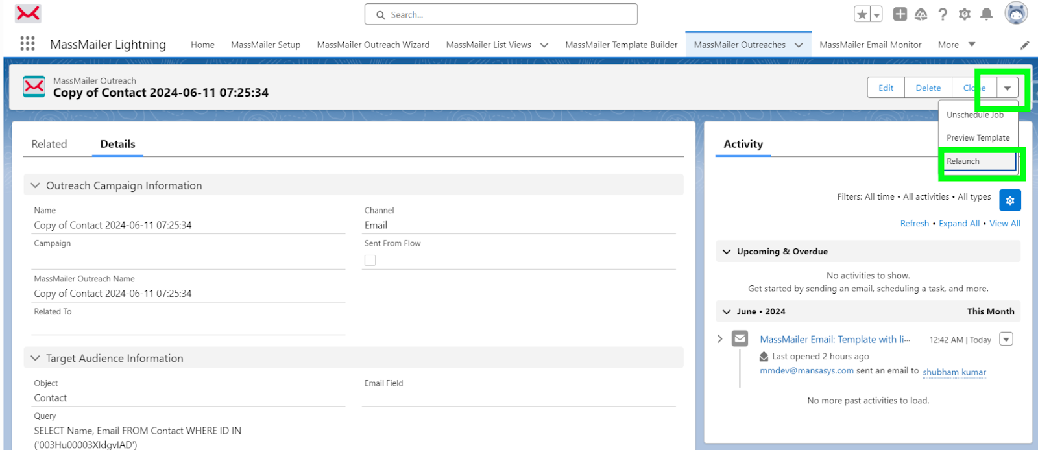Image resolution: width=1038 pixels, height=450 pixels.
Task: Click the Filters: All time text
Action: pyautogui.click(x=865, y=196)
